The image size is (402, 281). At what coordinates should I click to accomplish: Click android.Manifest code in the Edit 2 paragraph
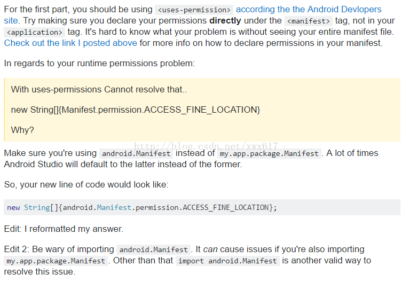(153, 249)
